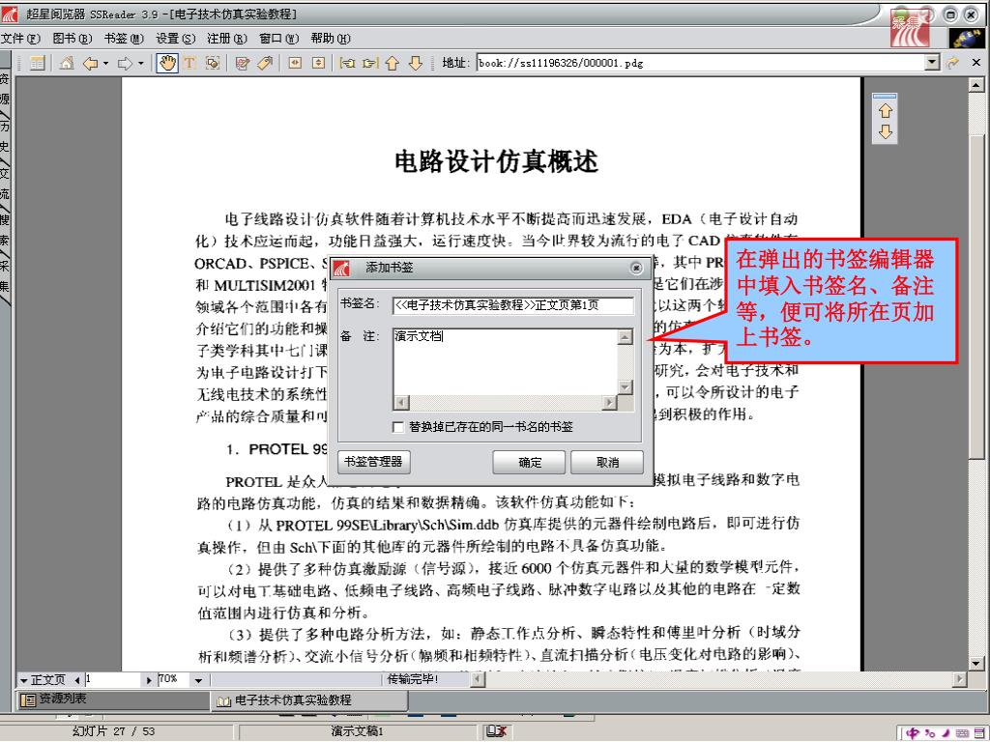The image size is (990, 742).
Task: Open the 文件(F) menu
Action: (21, 39)
